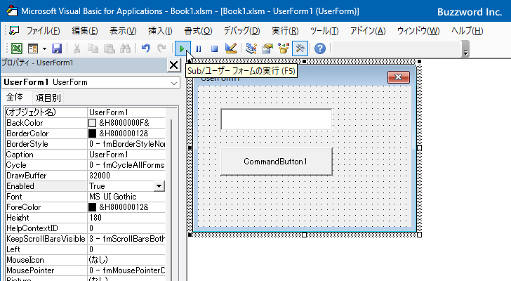Click the VBA system menu icon beside ファイル

(14, 31)
